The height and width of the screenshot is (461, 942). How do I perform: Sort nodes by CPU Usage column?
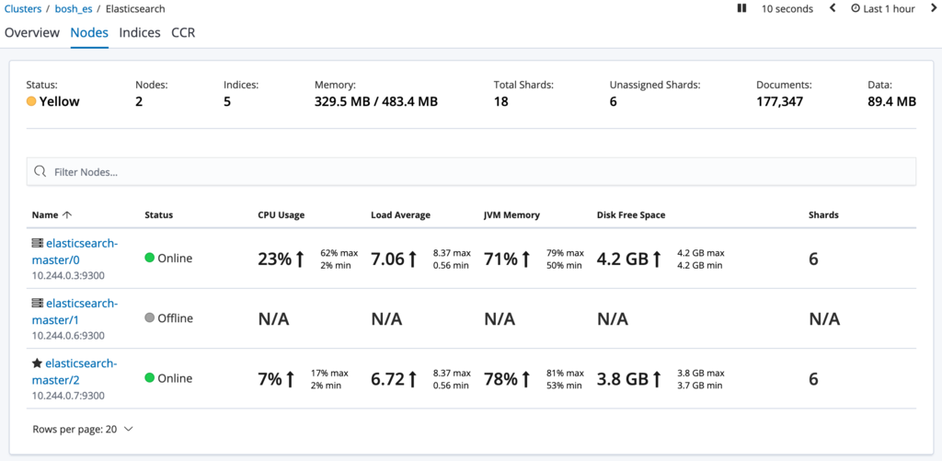pos(281,215)
